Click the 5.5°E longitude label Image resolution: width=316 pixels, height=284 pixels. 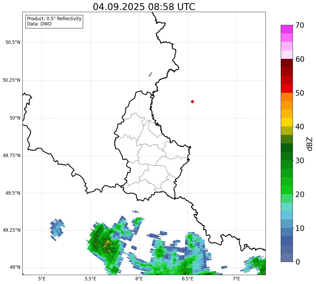coord(90,279)
